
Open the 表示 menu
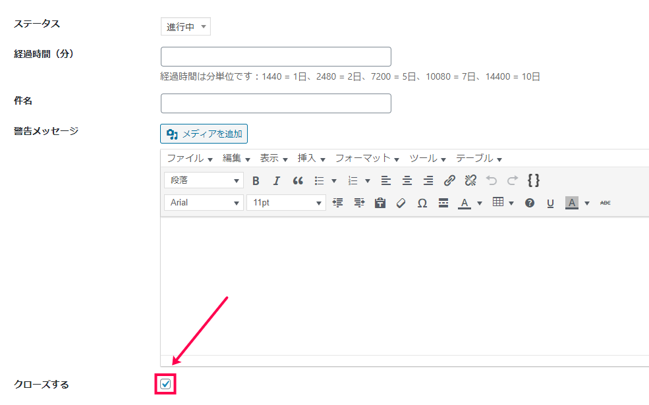pyautogui.click(x=273, y=159)
